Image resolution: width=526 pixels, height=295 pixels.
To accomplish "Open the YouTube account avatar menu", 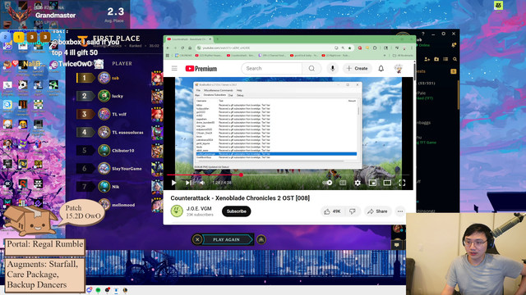I will tap(398, 68).
